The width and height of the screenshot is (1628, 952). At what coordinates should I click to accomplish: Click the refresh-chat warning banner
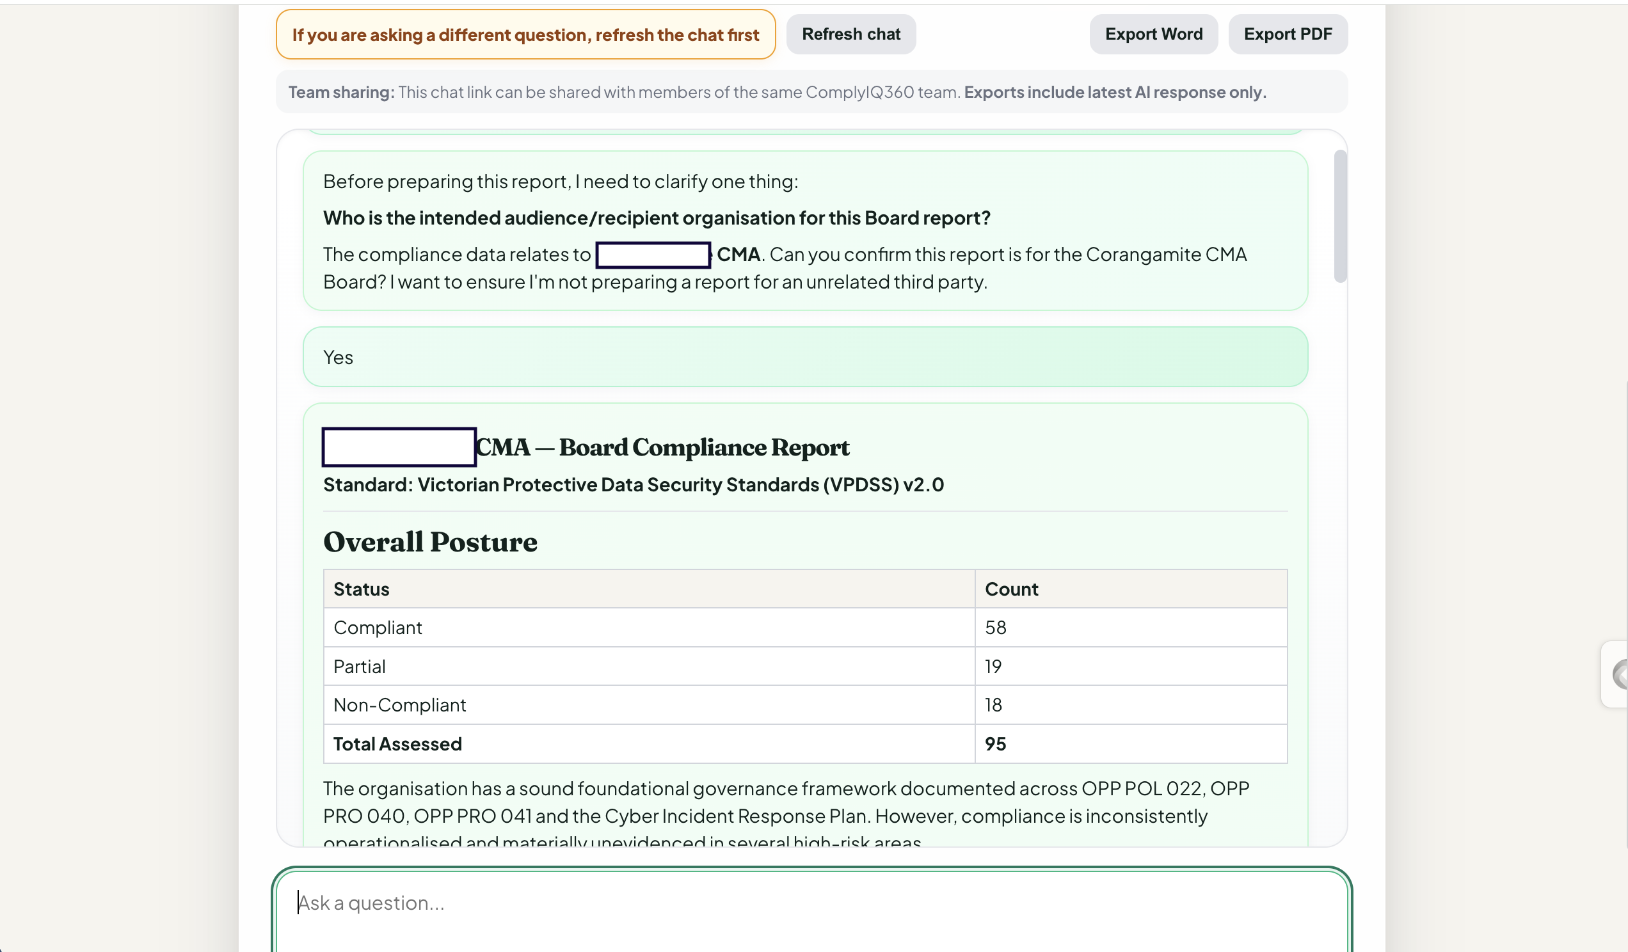[x=525, y=35]
